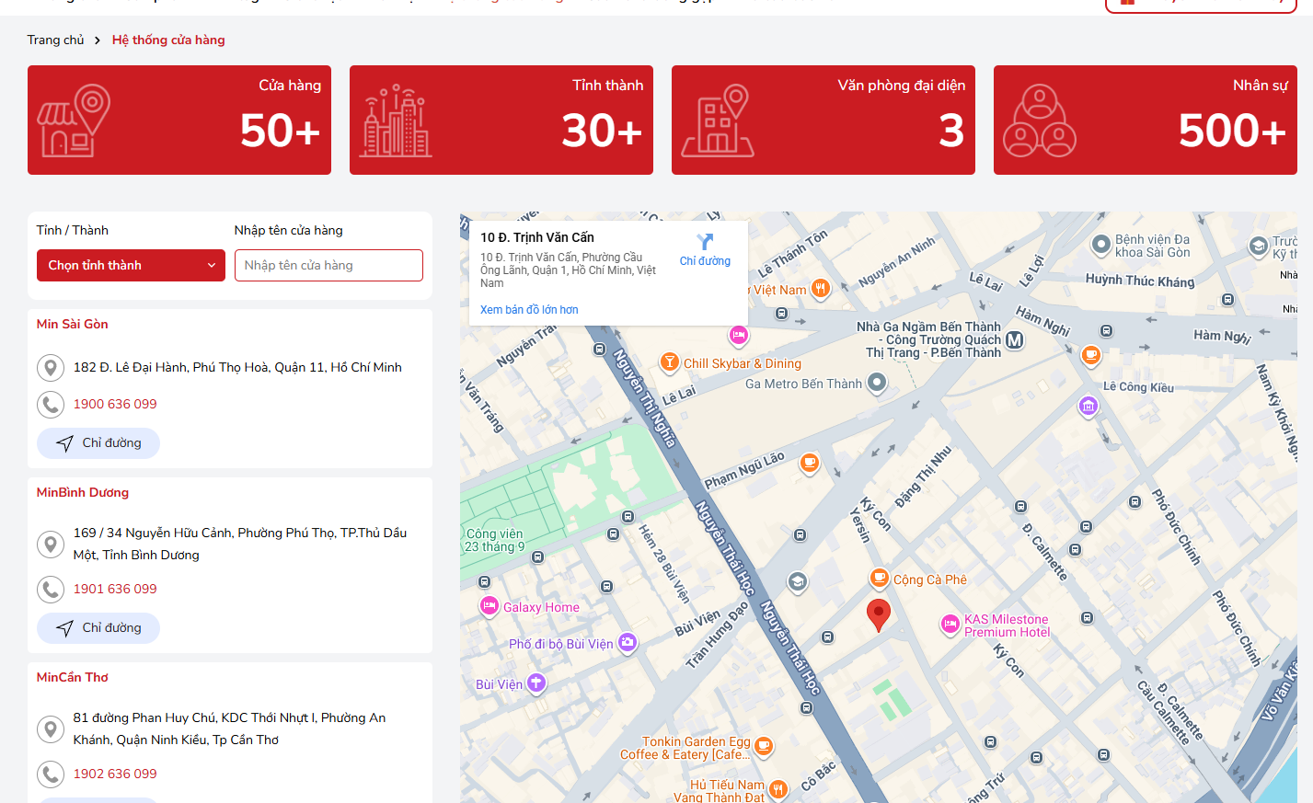Click Phố đi bộ Bùi Viện camera marker
Screen dimensions: 1313x803
(628, 643)
